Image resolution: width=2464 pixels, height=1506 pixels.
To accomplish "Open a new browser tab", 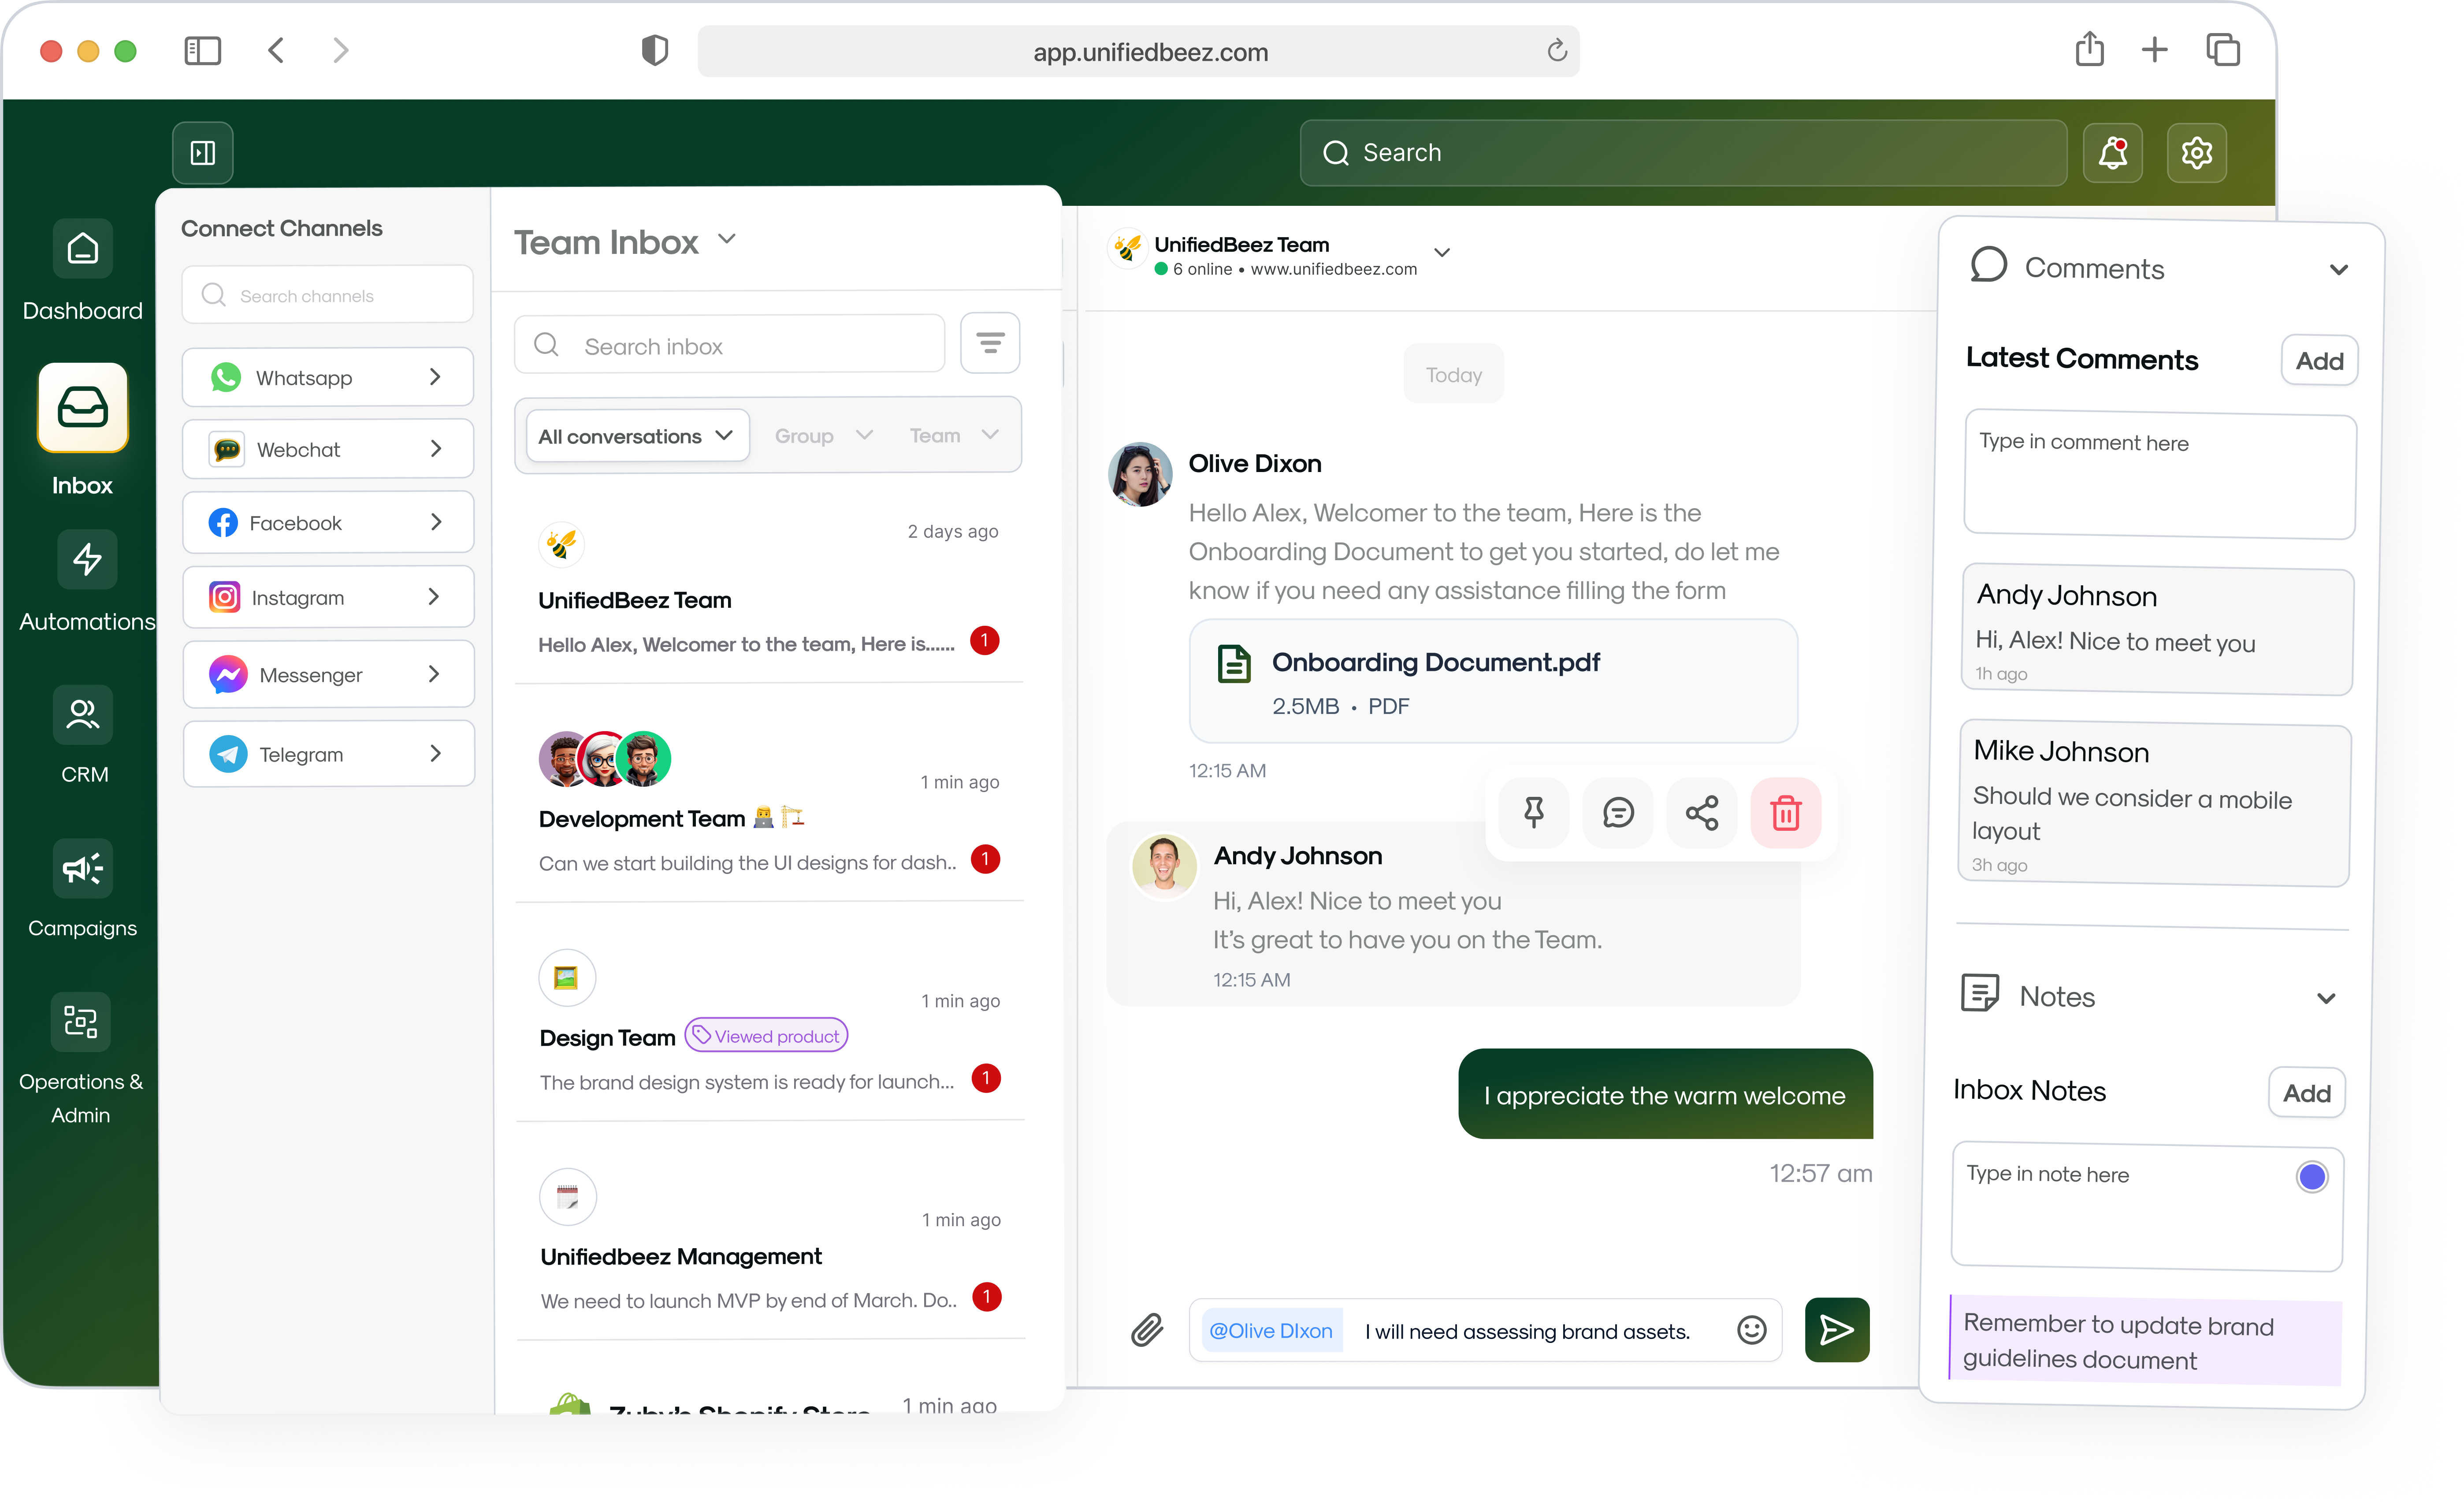I will point(2154,49).
